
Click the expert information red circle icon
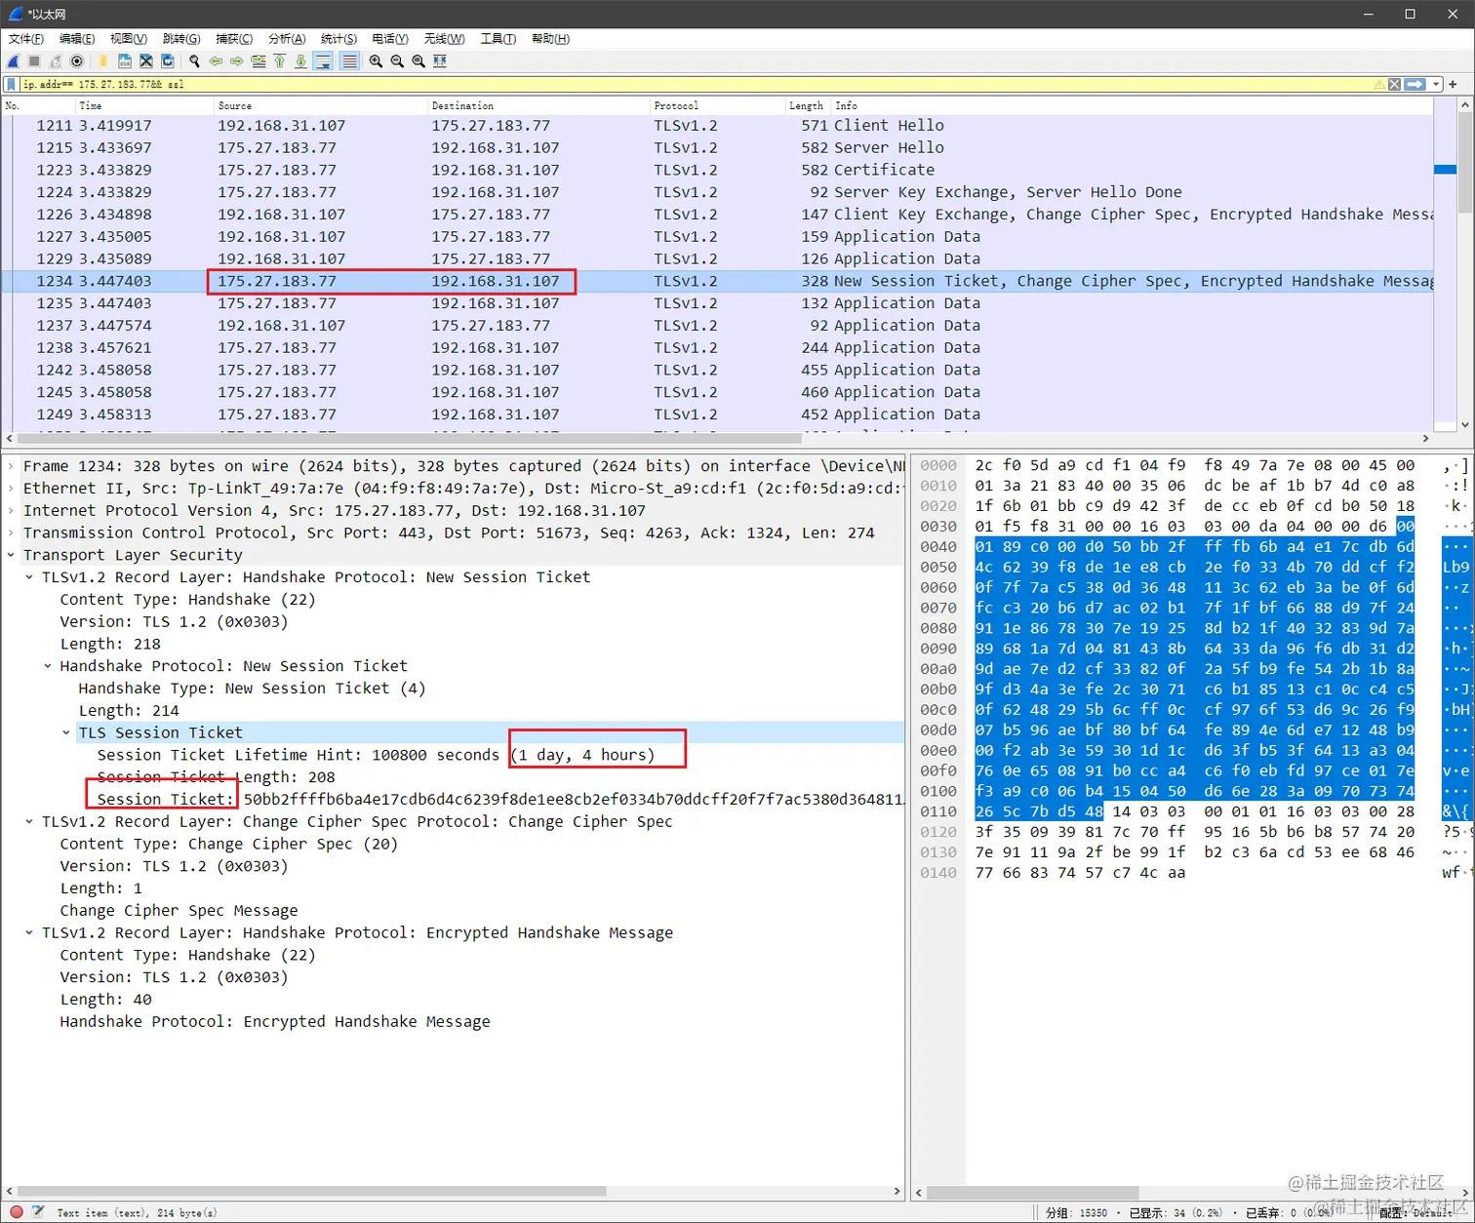(x=16, y=1212)
